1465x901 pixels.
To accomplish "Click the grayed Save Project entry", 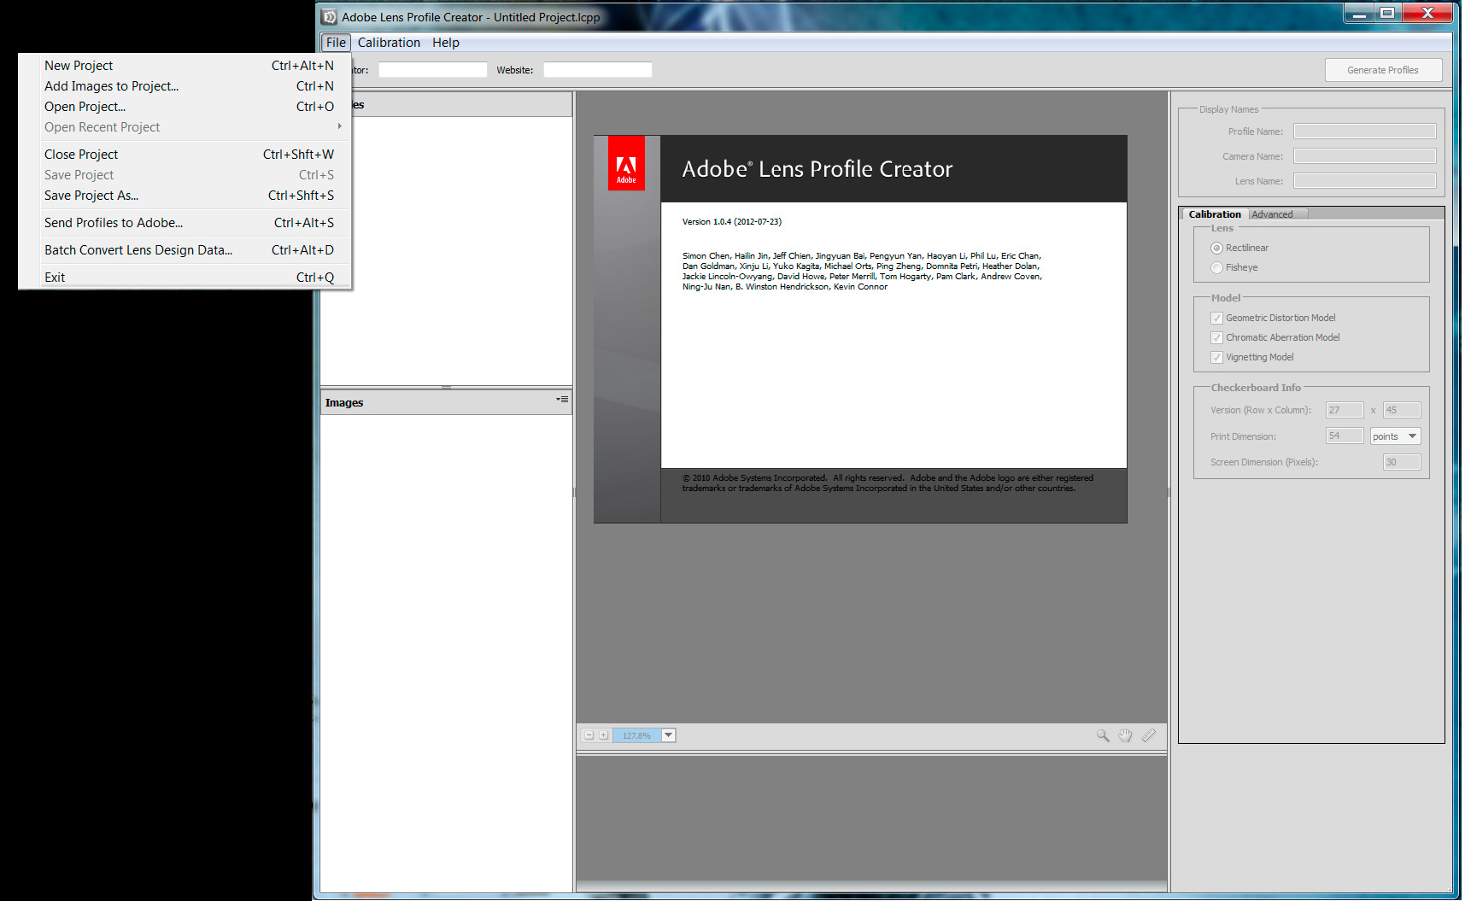I will (185, 175).
